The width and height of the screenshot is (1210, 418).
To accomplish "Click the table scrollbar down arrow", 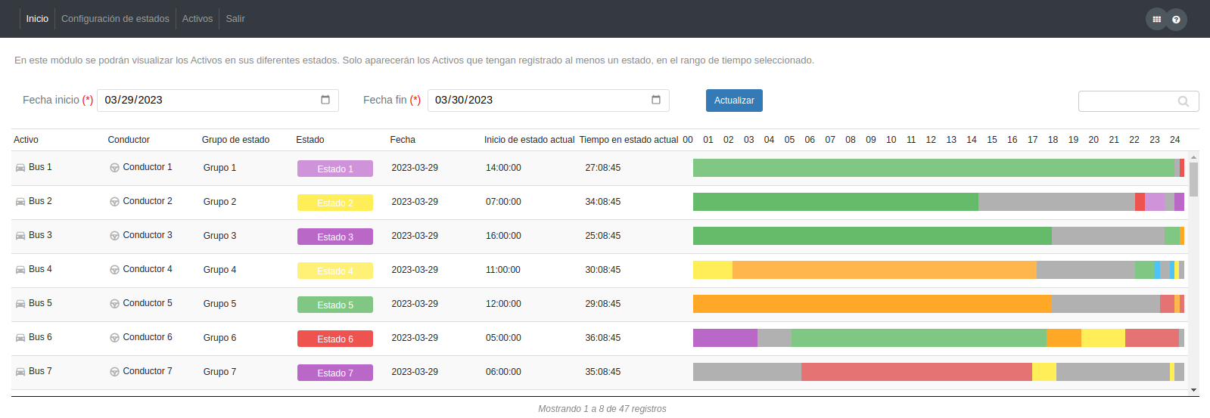I will click(x=1193, y=390).
